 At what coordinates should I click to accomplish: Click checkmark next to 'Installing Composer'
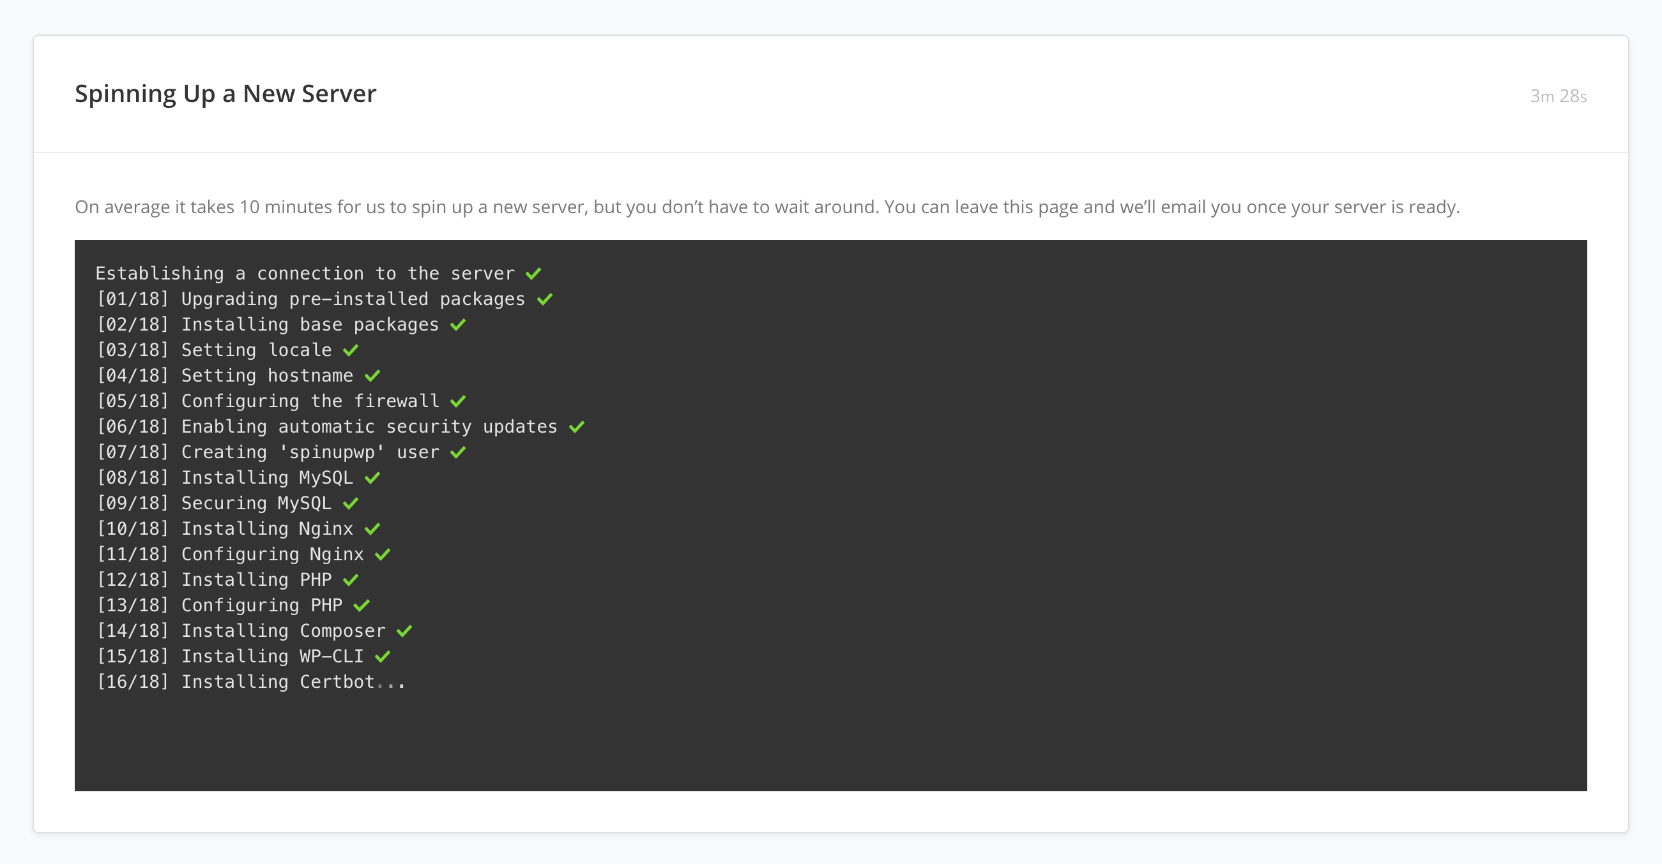404,630
